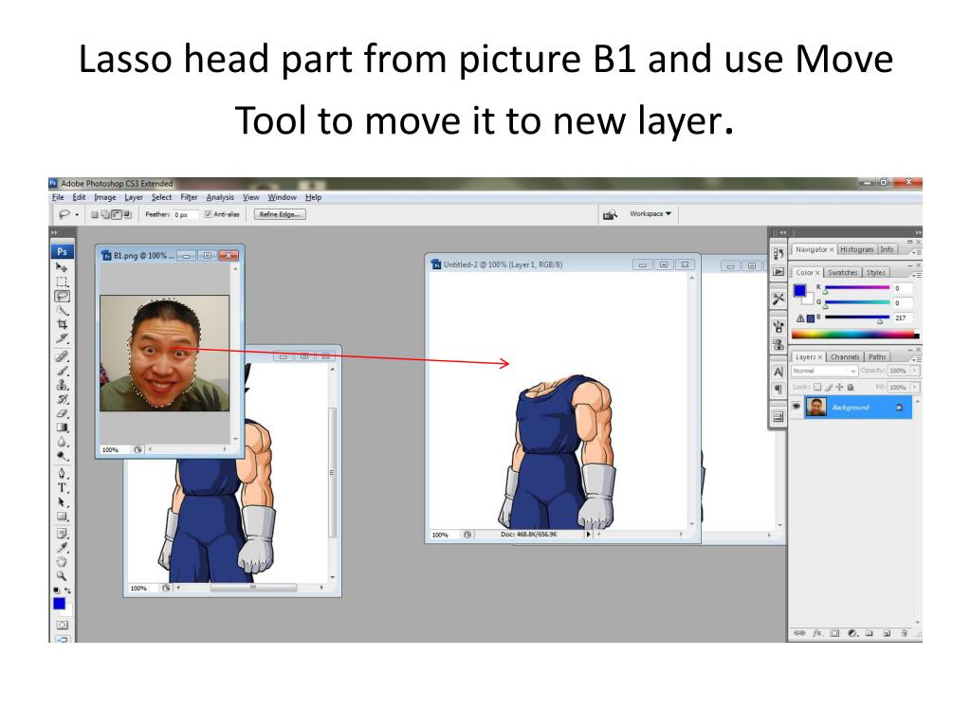
Task: Select the Crop tool
Action: point(62,324)
